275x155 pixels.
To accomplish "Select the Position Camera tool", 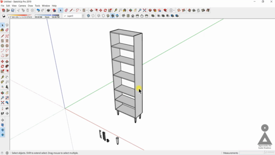I will [3, 108].
